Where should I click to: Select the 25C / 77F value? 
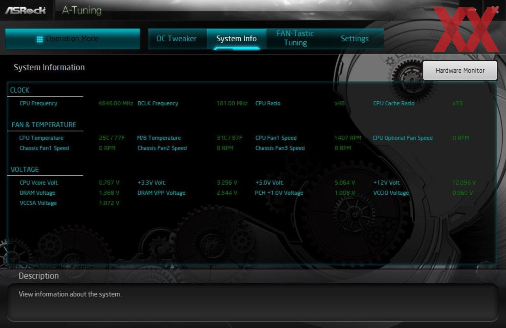[x=112, y=138]
